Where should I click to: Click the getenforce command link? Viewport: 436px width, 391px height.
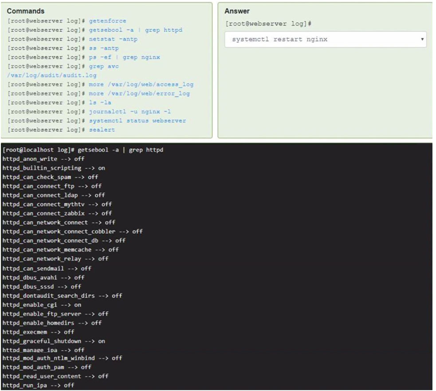[x=107, y=21]
